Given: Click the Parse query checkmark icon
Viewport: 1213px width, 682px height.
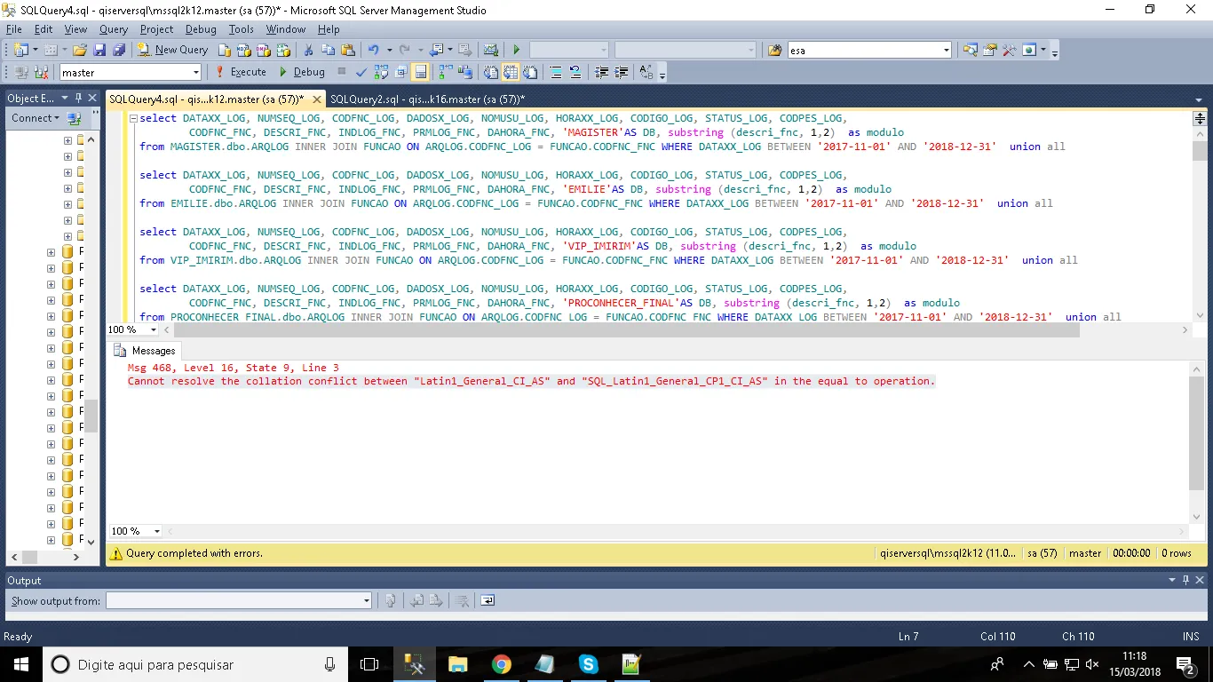Looking at the screenshot, I should 361,72.
